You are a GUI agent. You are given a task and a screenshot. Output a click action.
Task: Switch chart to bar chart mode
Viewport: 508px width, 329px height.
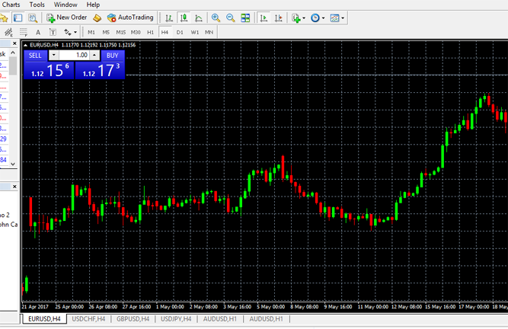169,17
